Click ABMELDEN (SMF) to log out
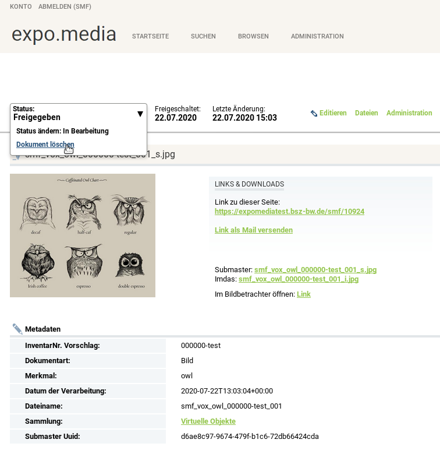Viewport: 440px width, 457px height. pyautogui.click(x=65, y=6)
